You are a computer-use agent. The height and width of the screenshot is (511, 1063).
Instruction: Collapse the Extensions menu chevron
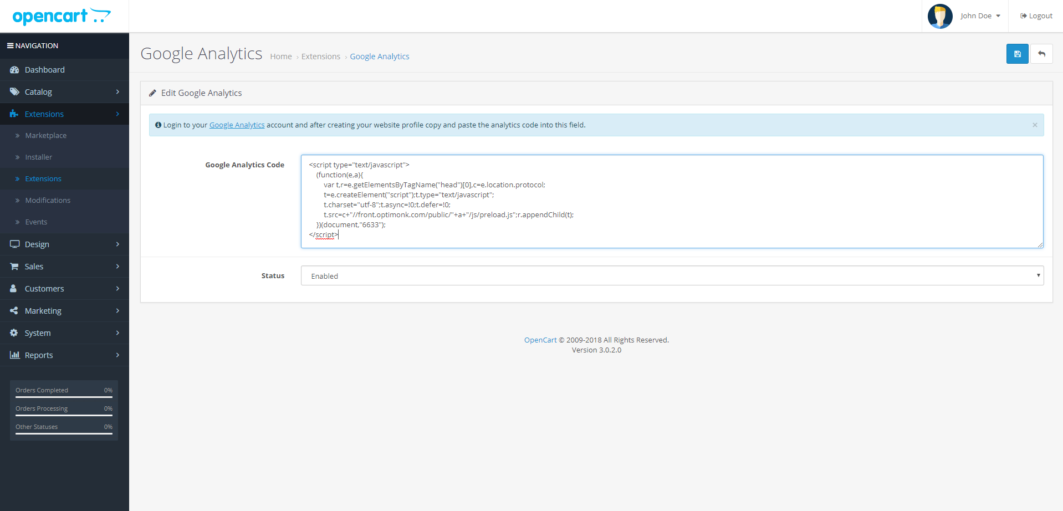pos(117,114)
